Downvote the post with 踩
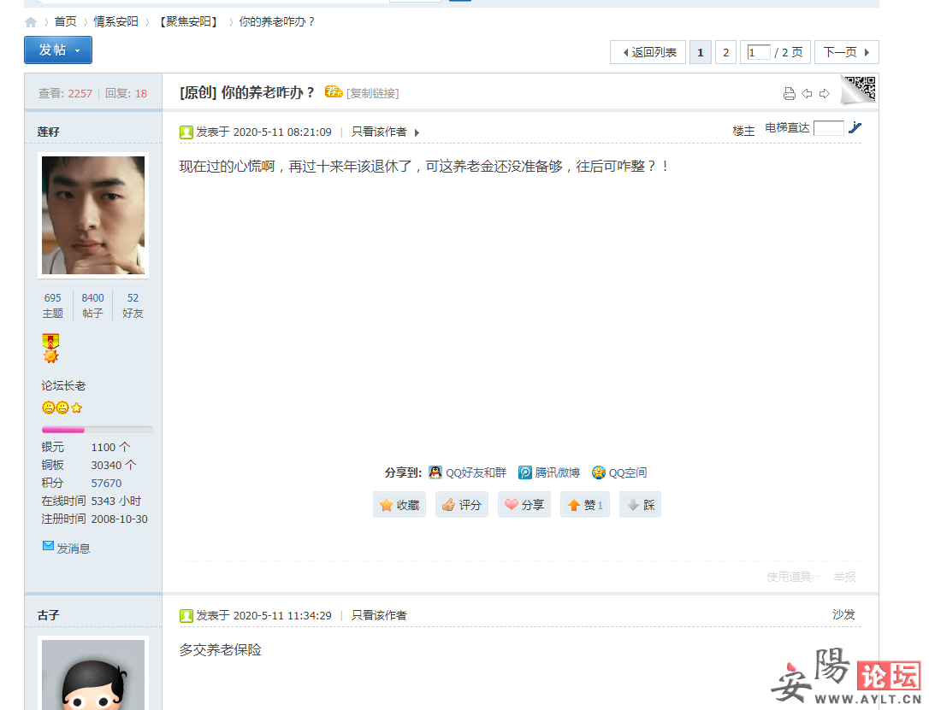The width and height of the screenshot is (929, 710). click(x=640, y=505)
